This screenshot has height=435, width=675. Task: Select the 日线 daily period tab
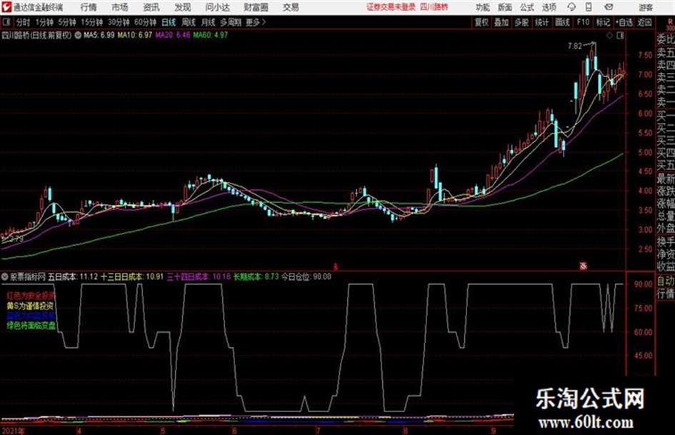(169, 22)
